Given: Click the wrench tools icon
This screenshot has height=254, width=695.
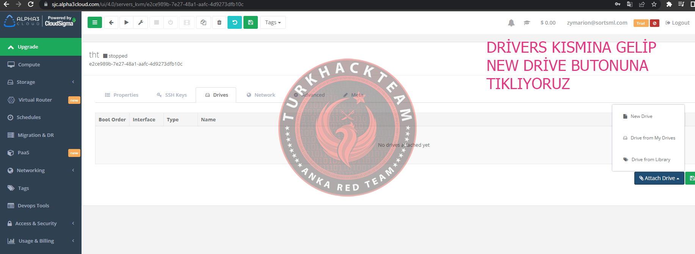Looking at the screenshot, I should coord(141,22).
